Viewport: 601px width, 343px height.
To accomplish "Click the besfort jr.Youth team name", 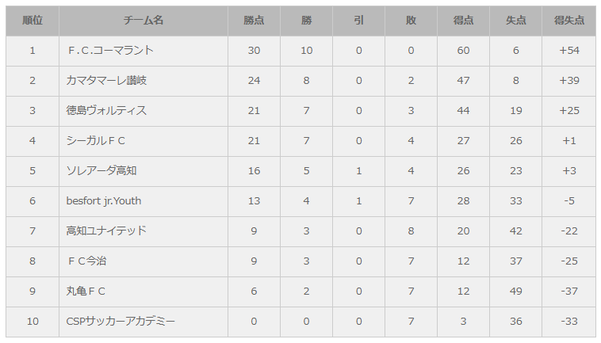I will click(104, 201).
